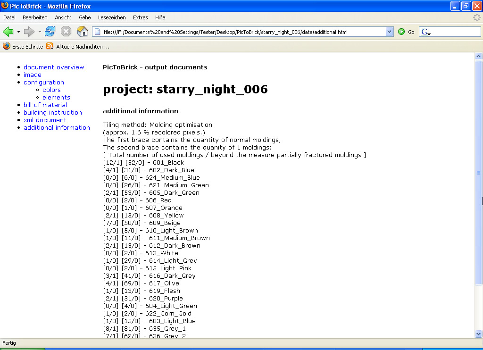Open the Hilfe menu
This screenshot has width=483, height=350.
point(160,17)
